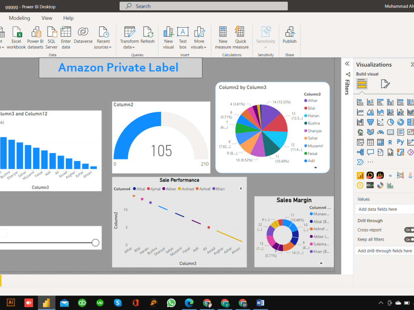Add a Slicer visual
This screenshot has height=310, width=414.
pyautogui.click(x=360, y=142)
